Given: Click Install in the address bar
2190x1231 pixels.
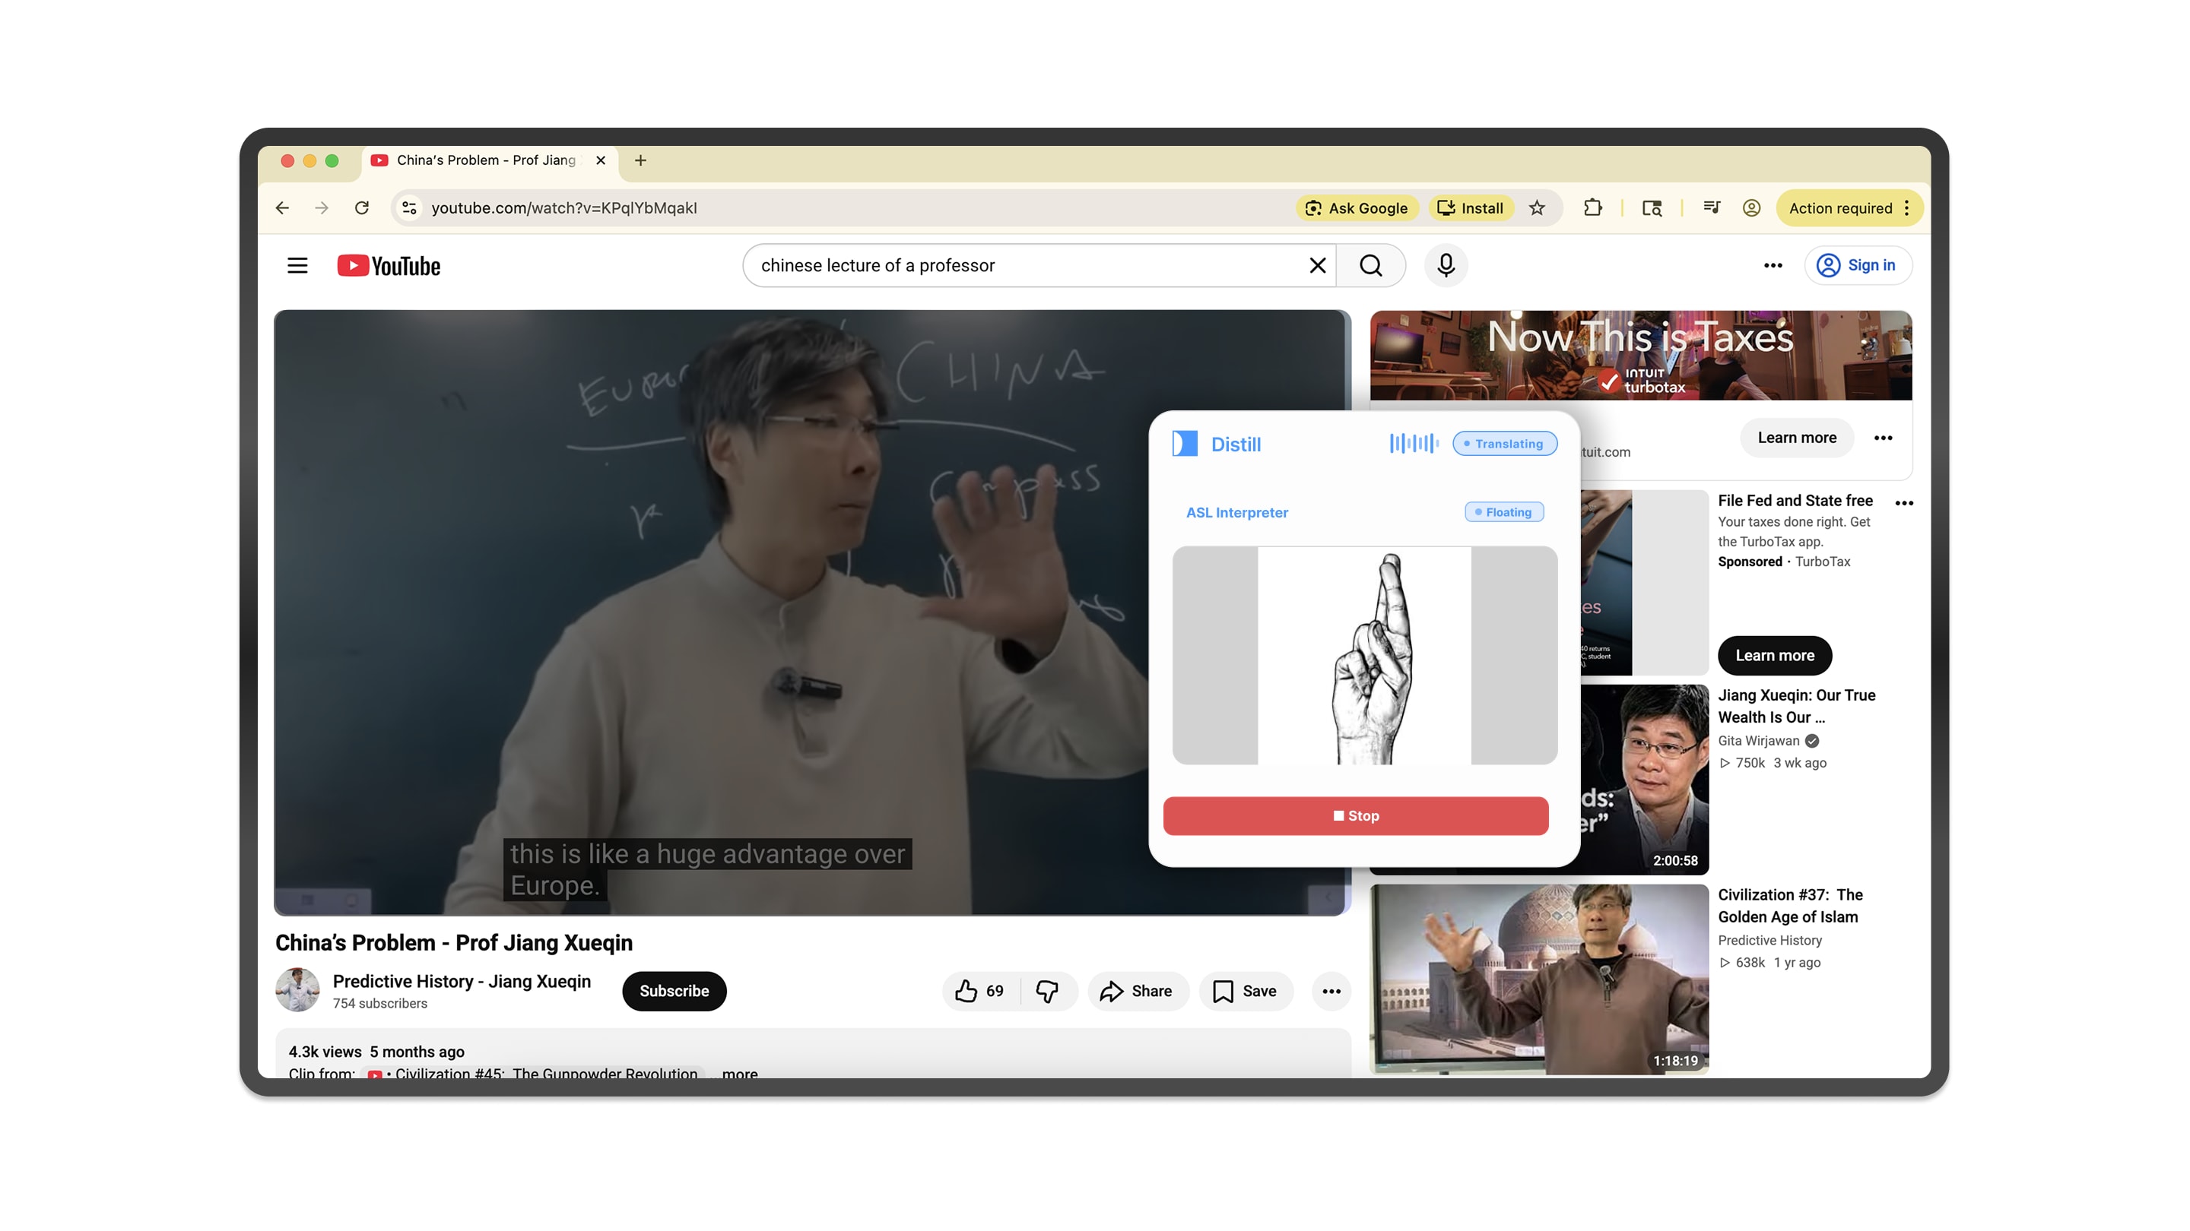Looking at the screenshot, I should [1470, 208].
